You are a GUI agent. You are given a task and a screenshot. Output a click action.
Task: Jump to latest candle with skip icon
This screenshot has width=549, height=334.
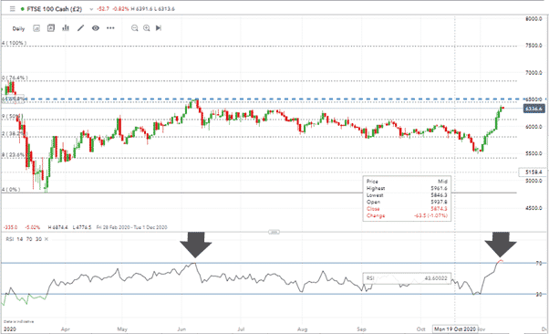pyautogui.click(x=159, y=28)
